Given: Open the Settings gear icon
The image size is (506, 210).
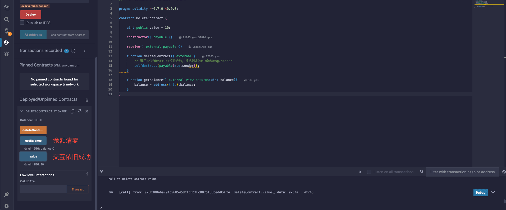Looking at the screenshot, I should [x=7, y=206].
